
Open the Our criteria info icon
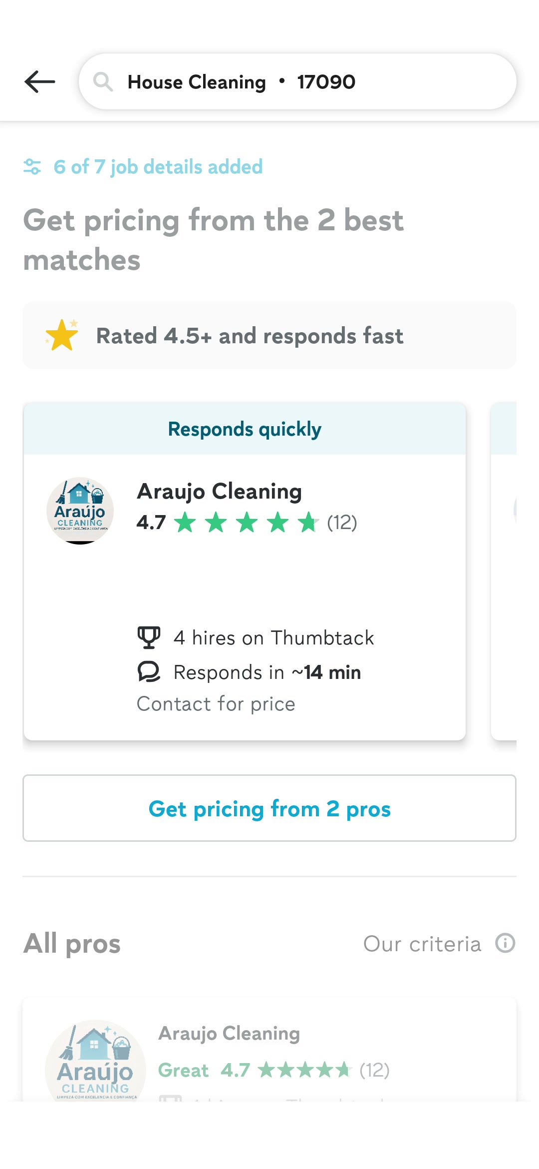[x=505, y=943]
